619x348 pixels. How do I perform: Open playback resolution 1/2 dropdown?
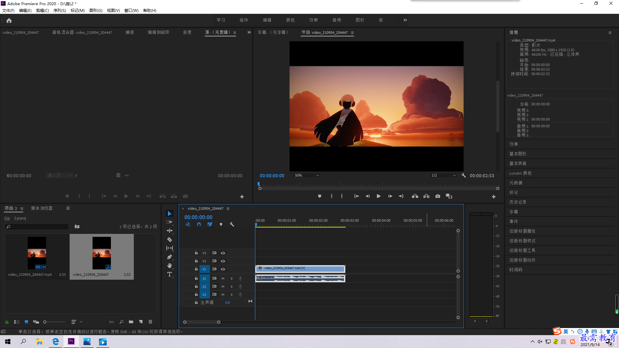point(444,176)
